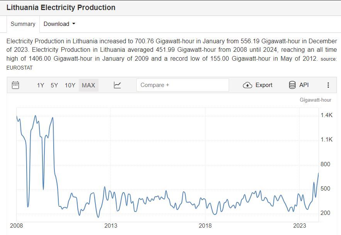Click the 2013 label on the x-axis
Viewport: 341px width, 235px height.
click(111, 225)
